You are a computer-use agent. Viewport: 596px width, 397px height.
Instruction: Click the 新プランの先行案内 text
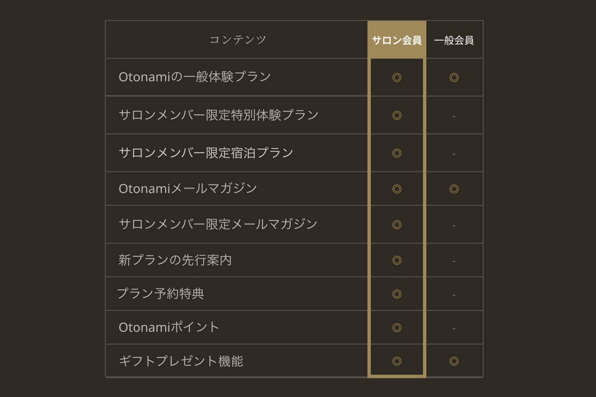coord(175,260)
